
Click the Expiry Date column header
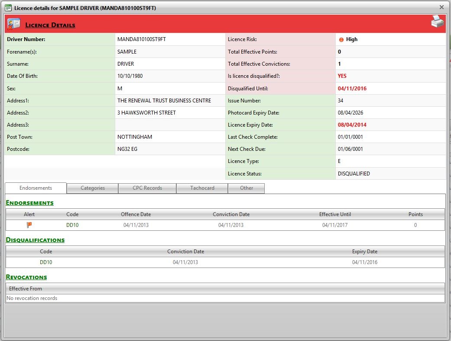364,252
